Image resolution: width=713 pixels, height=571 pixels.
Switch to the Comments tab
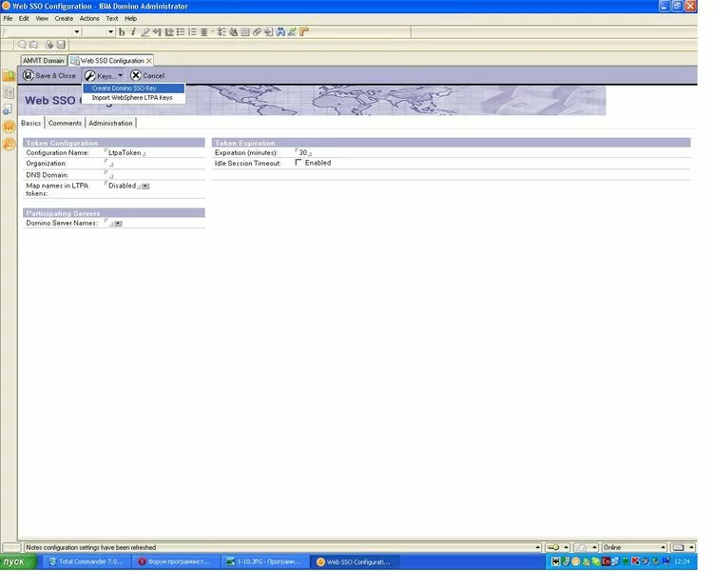click(x=66, y=123)
